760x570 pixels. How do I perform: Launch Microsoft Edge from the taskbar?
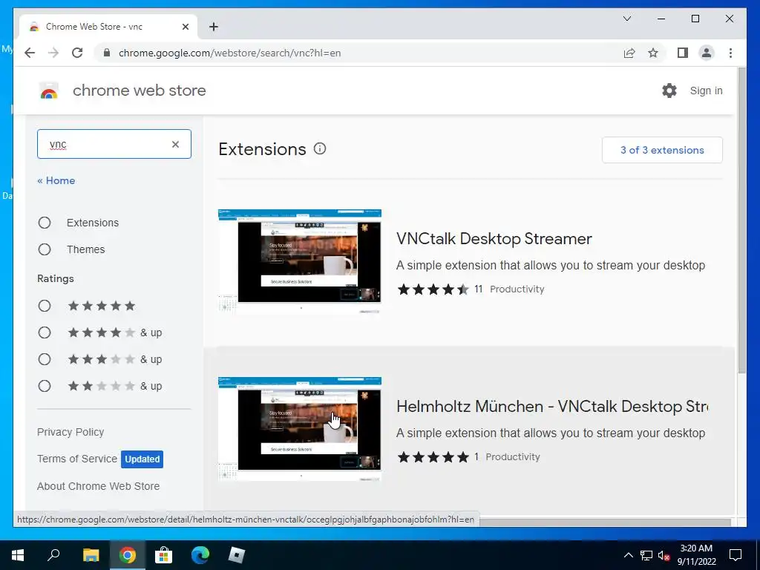pos(200,555)
